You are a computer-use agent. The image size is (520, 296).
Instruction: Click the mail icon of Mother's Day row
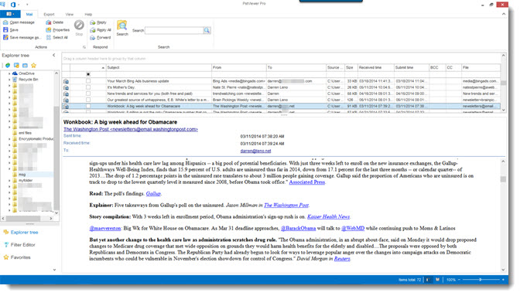tap(66, 87)
